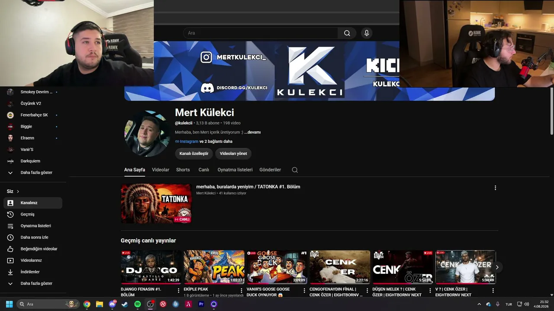Image resolution: width=554 pixels, height=311 pixels.
Task: Open the three-dot menu for CENGOFENAYDIN FİNAL video
Action: (x=367, y=291)
